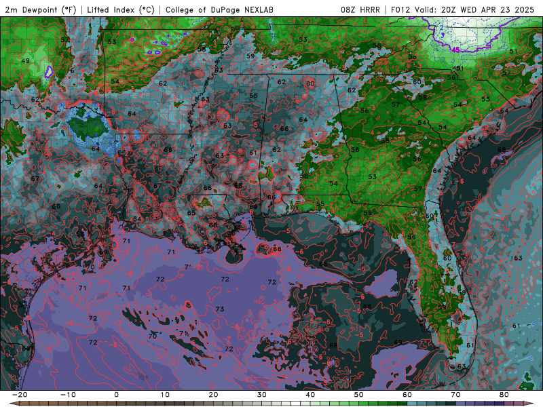Screen dimensions: 543x407
Task: Click the 20 tick label on color scale
Action: click(213, 395)
